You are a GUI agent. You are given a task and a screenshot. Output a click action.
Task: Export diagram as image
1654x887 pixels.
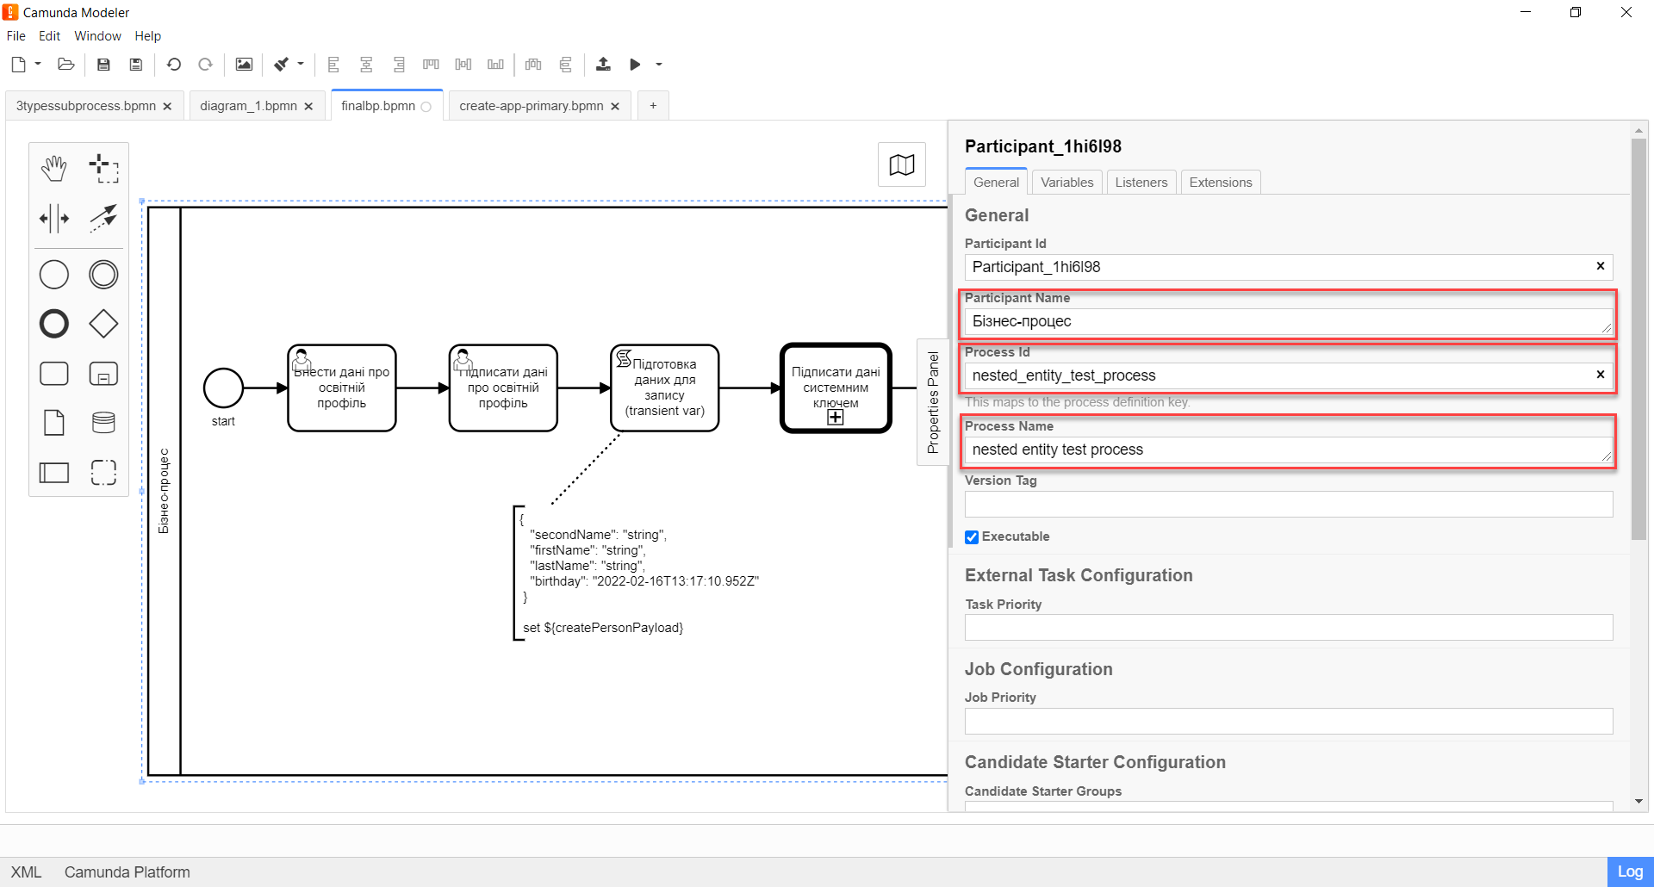pos(245,65)
